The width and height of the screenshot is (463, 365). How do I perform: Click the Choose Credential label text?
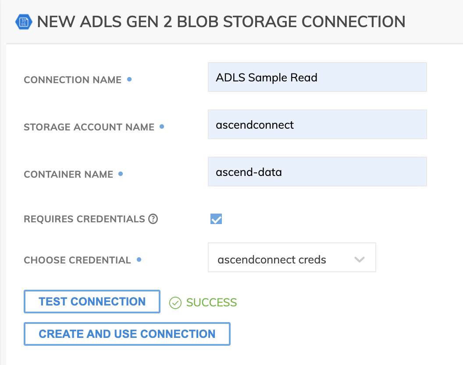(x=77, y=260)
